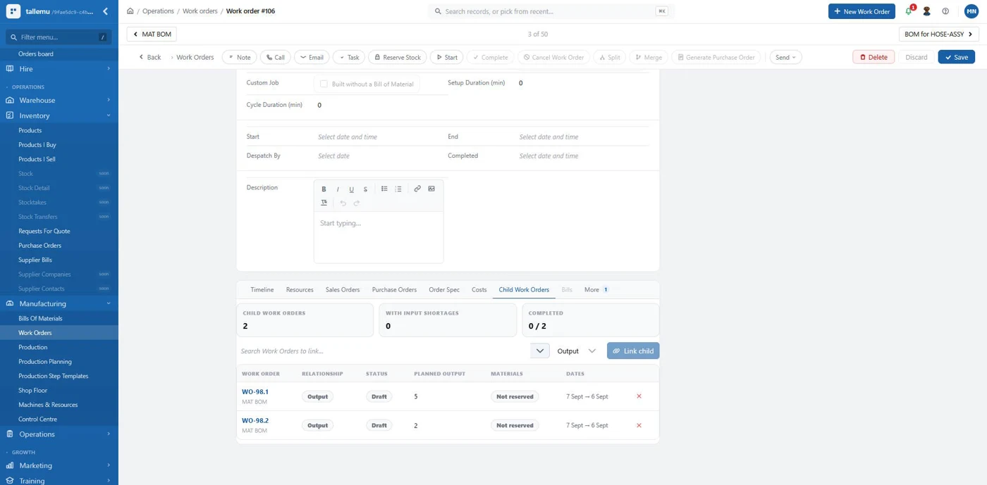Click the Link child button
987x485 pixels.
click(x=633, y=351)
